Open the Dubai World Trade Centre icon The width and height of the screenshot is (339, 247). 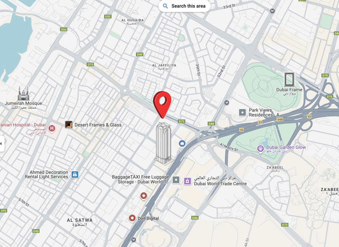click(x=187, y=181)
